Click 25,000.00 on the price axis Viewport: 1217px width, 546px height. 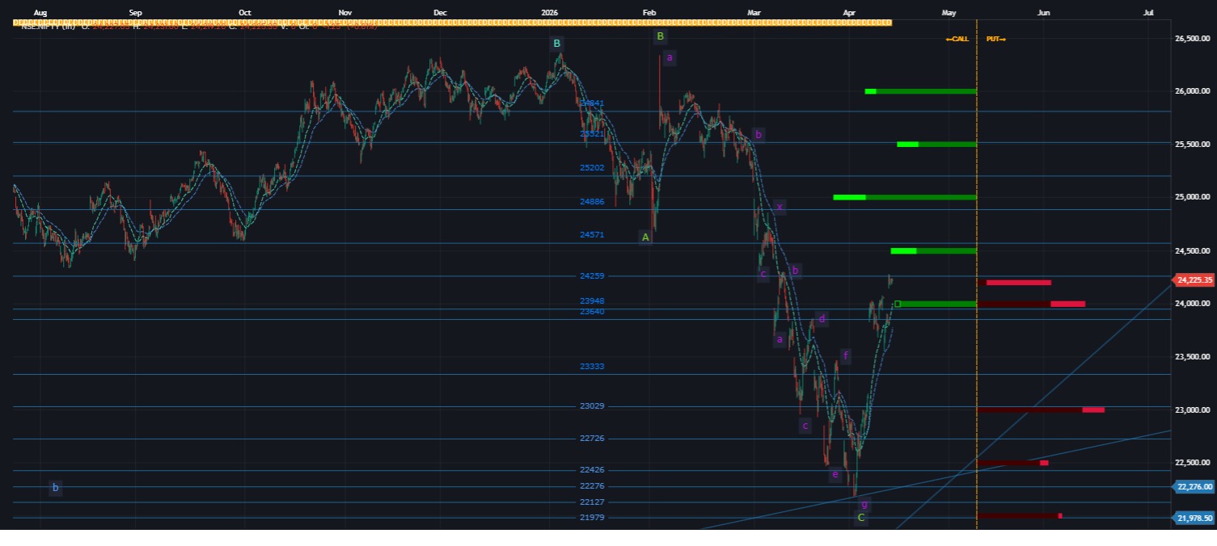coord(1193,197)
